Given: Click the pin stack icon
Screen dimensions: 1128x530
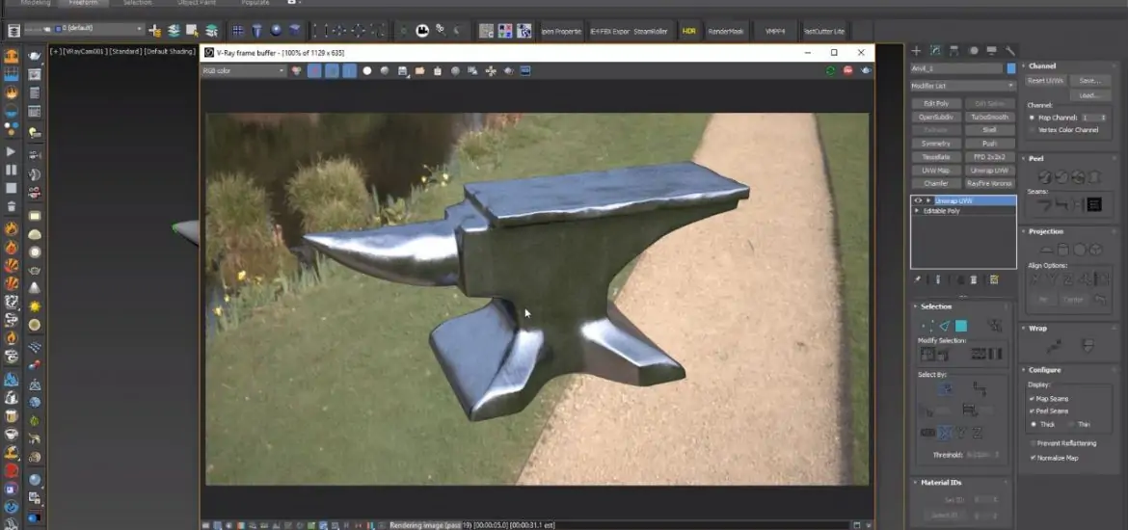Looking at the screenshot, I should pyautogui.click(x=918, y=279).
